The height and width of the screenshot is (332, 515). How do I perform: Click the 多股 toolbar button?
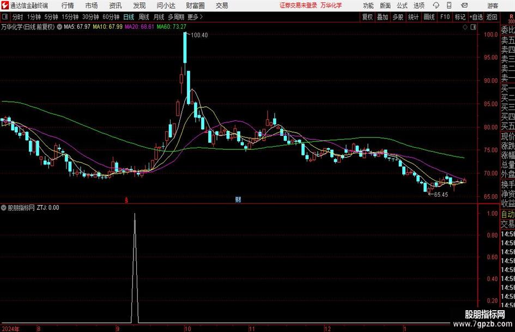point(398,17)
